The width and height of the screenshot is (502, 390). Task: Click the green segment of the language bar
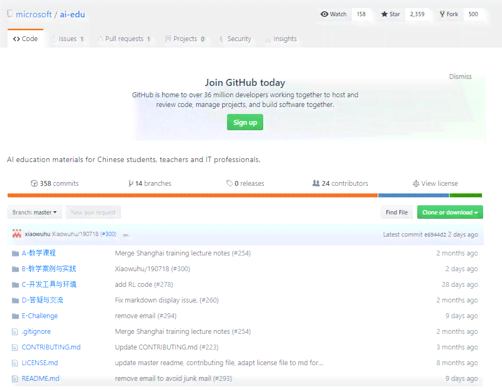tap(466, 195)
